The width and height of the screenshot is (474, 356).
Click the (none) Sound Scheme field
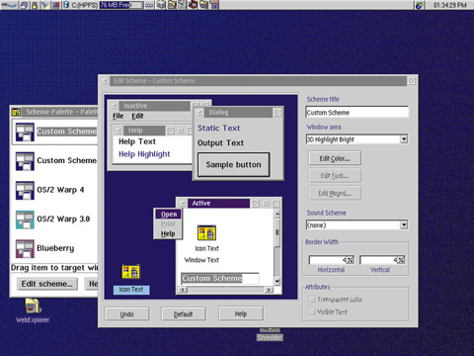353,225
